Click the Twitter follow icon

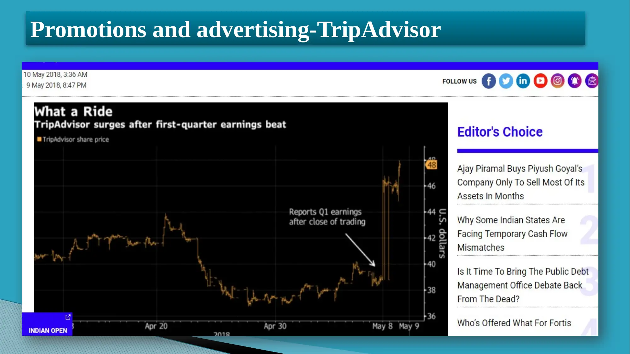[506, 81]
